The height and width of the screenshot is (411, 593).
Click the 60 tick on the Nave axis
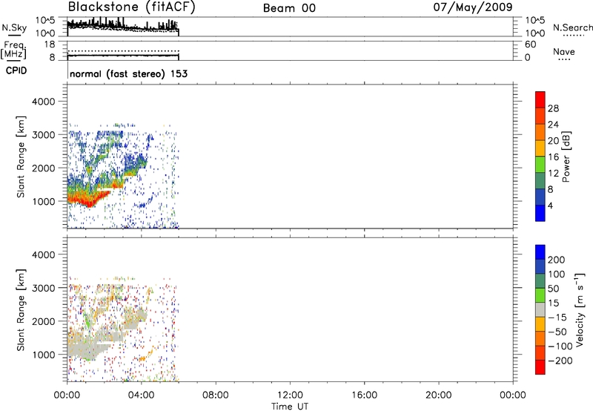point(531,45)
